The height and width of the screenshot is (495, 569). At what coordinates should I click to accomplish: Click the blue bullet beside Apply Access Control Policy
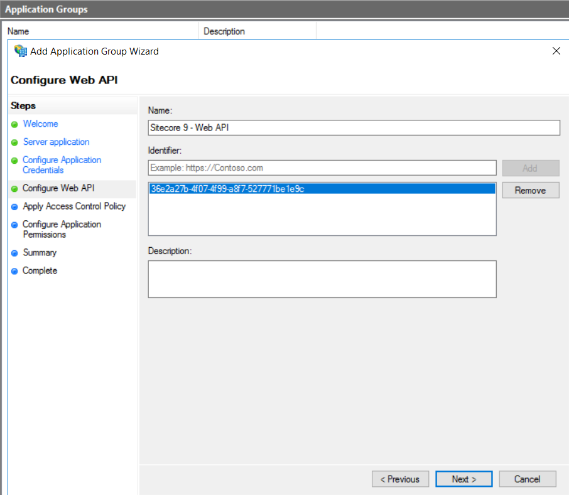click(14, 206)
